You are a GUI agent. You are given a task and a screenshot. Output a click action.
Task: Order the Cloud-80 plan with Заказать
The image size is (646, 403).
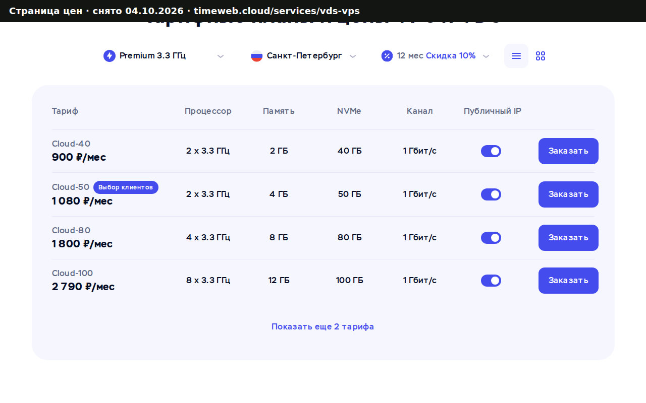coord(568,238)
